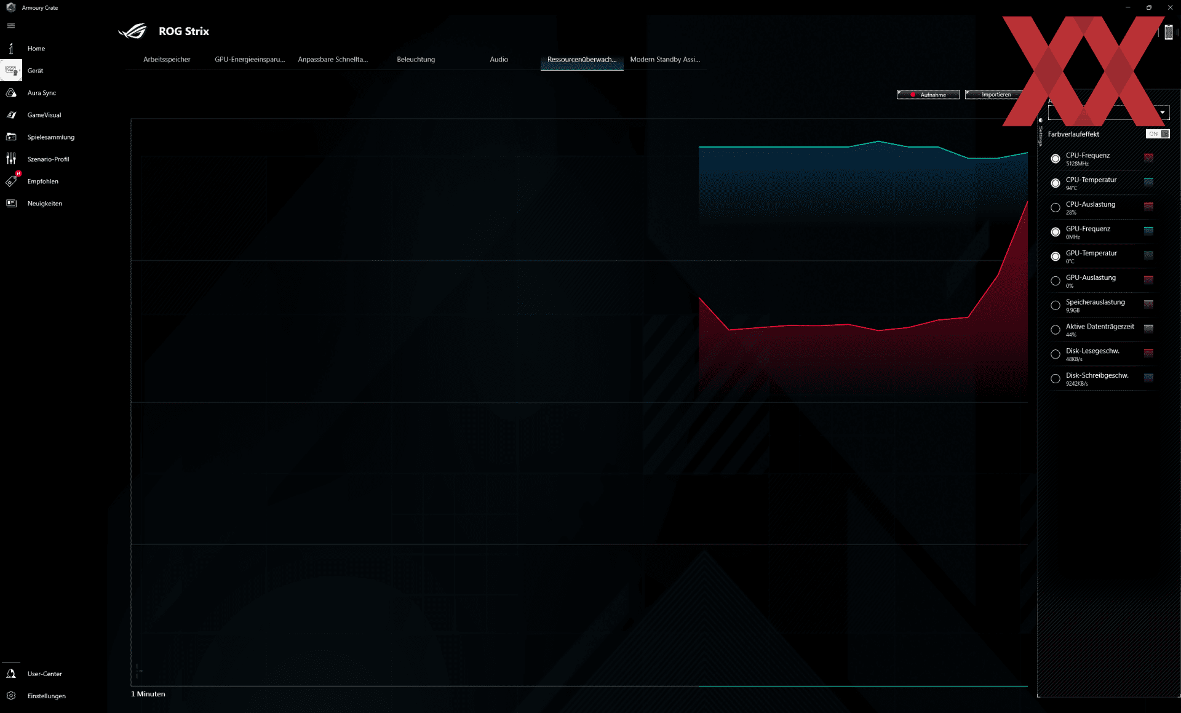Click the 94°C CPU temperature value
This screenshot has height=713, width=1181.
(x=1072, y=188)
